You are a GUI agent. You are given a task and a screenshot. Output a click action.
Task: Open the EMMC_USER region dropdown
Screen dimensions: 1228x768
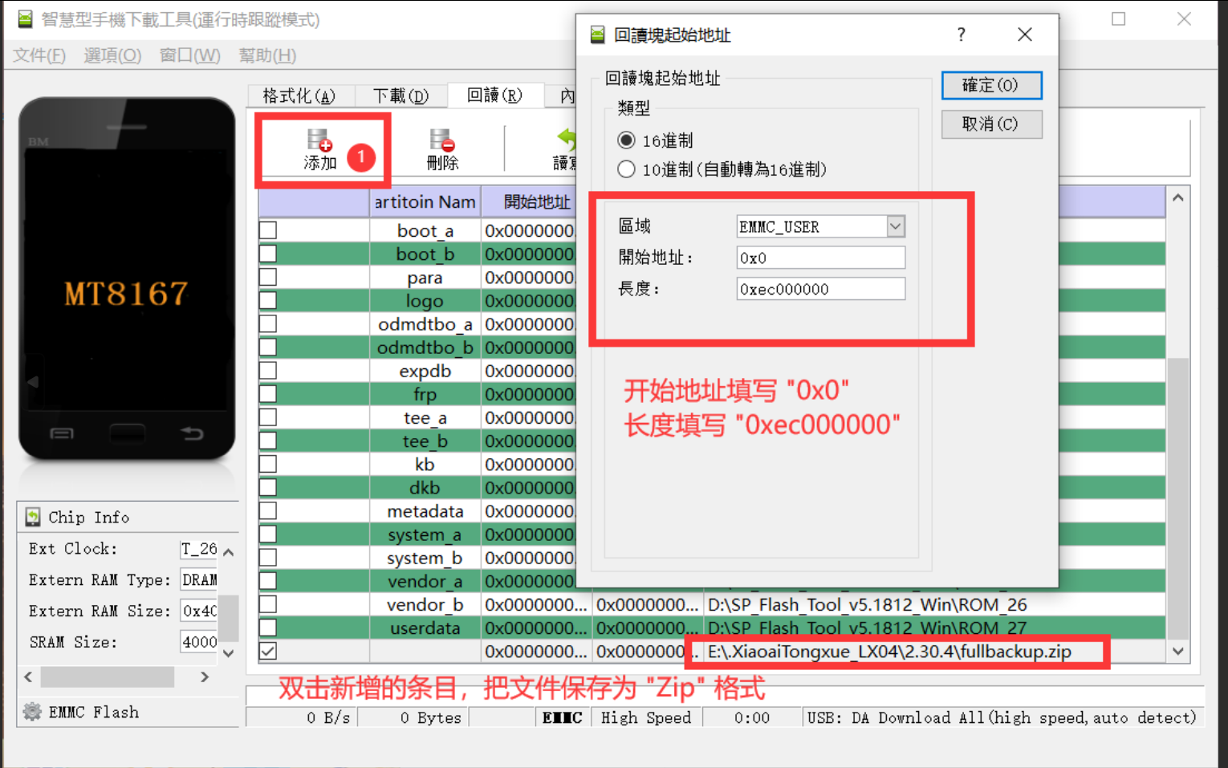click(x=894, y=226)
